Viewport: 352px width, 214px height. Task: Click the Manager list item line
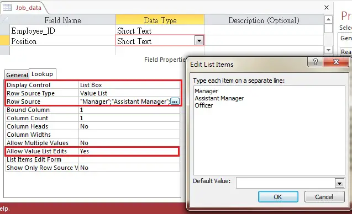coord(206,91)
